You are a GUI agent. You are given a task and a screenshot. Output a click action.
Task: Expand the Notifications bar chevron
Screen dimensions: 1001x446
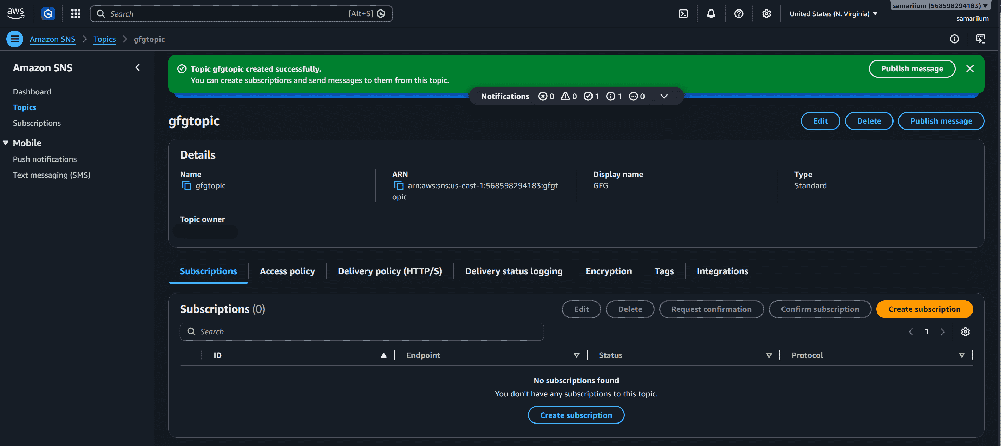click(664, 96)
